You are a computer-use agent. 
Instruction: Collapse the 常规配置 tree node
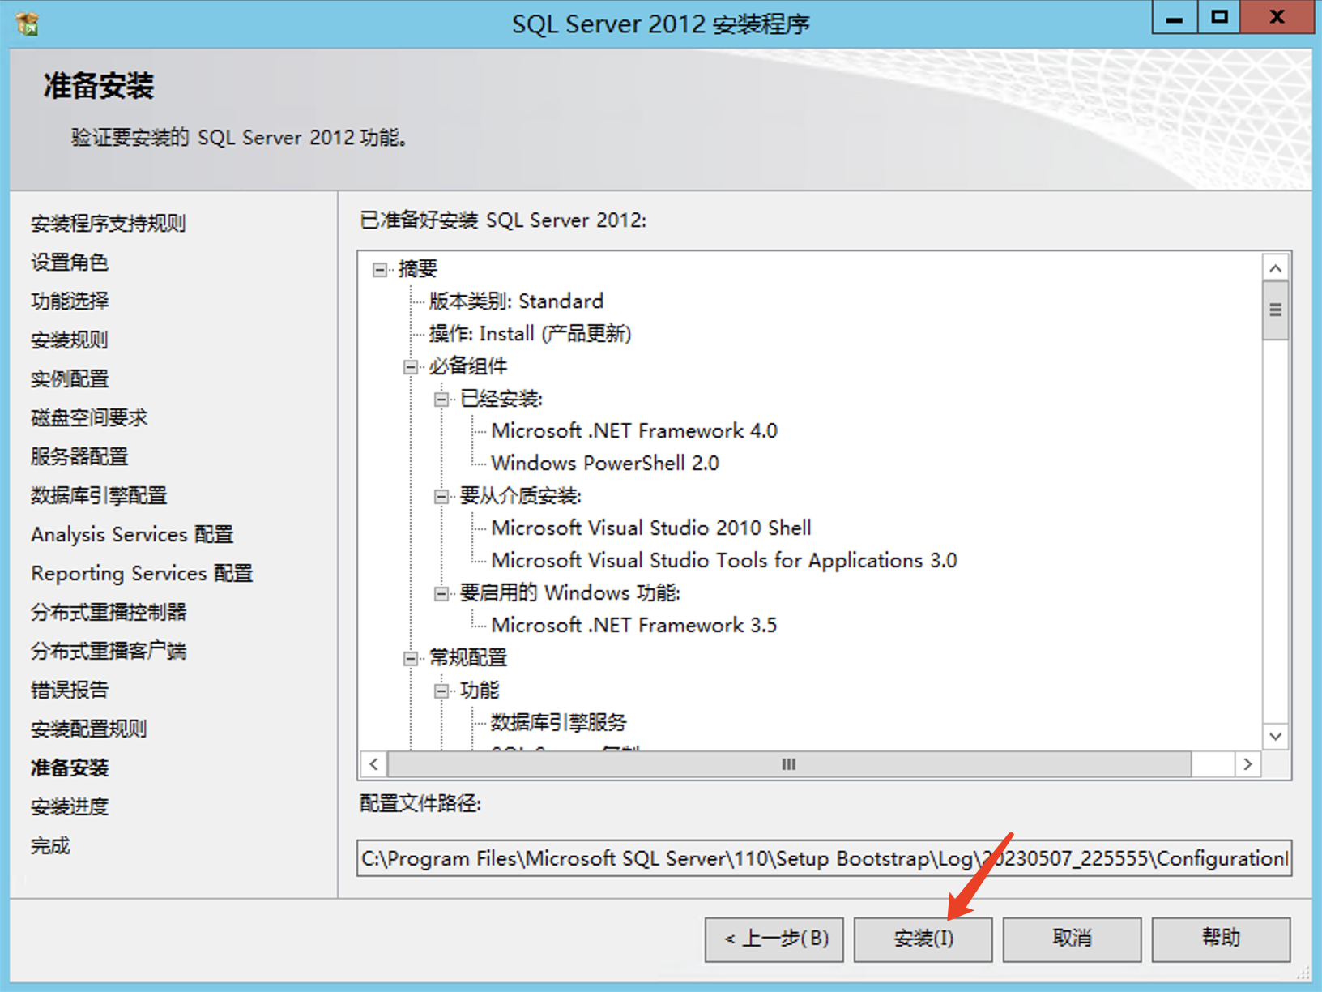click(411, 658)
